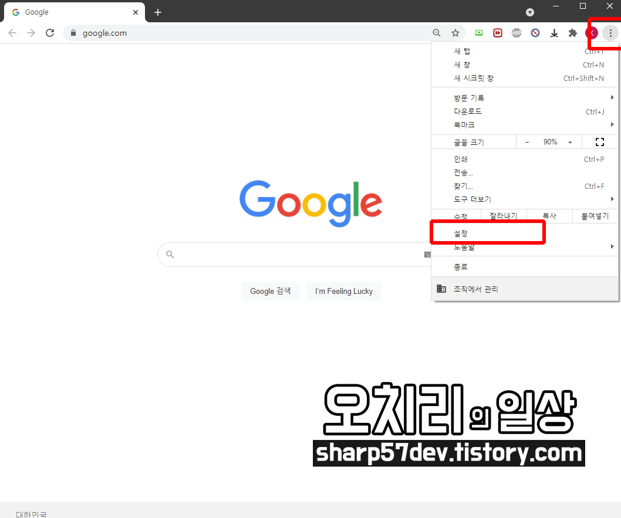Select the Google tab
621x518 pixels.
[75, 12]
